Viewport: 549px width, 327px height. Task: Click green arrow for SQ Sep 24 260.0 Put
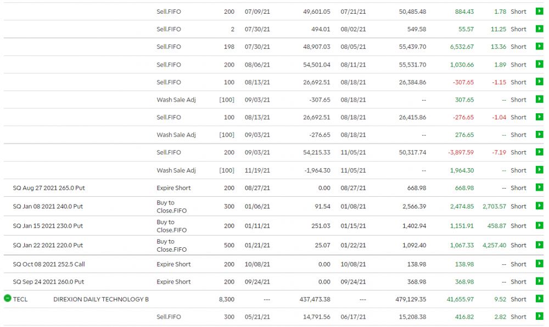point(539,282)
